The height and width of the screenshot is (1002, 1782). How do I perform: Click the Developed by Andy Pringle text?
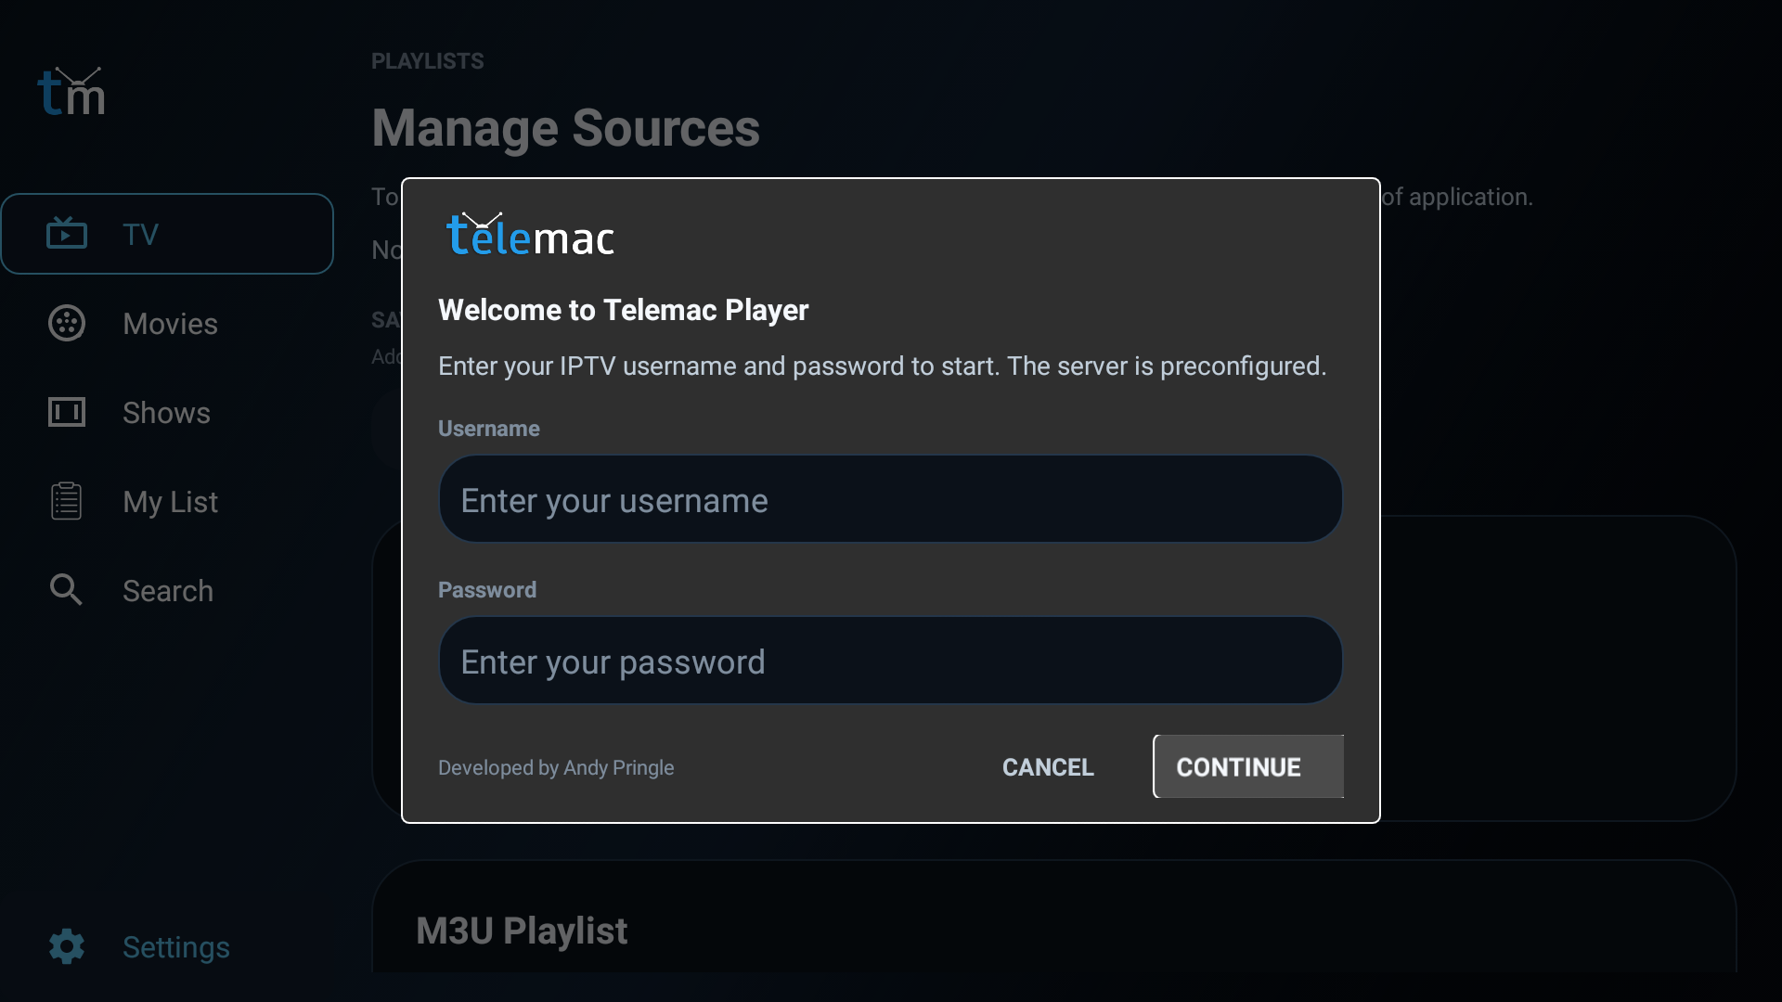pos(556,767)
